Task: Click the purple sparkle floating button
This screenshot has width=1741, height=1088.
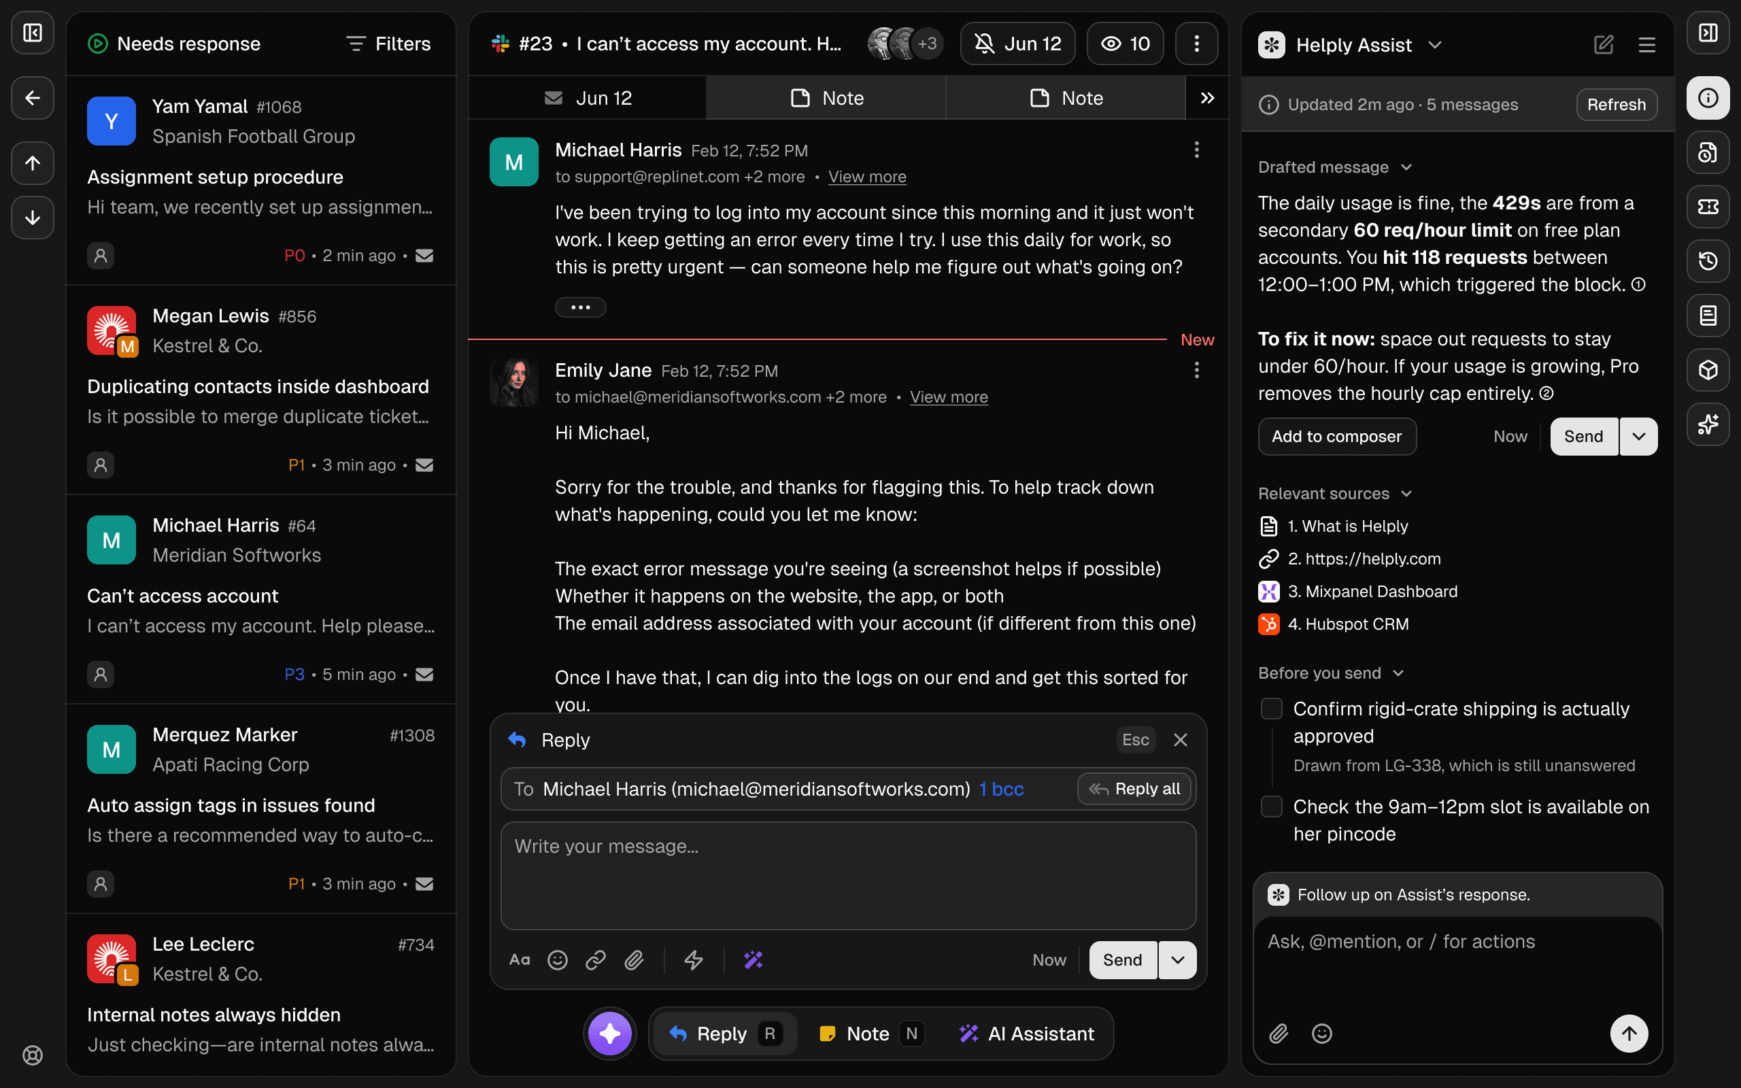Action: coord(610,1034)
